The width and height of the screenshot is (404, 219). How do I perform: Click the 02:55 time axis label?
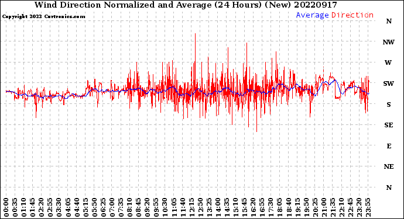(x=50, y=207)
